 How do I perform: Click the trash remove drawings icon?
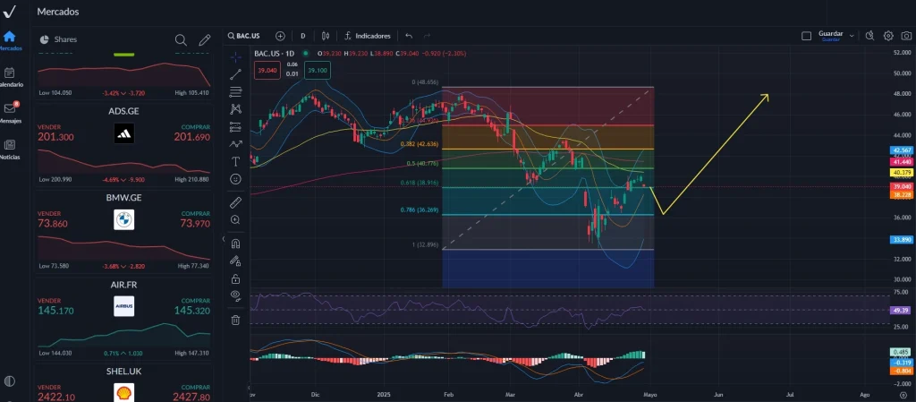coord(235,320)
